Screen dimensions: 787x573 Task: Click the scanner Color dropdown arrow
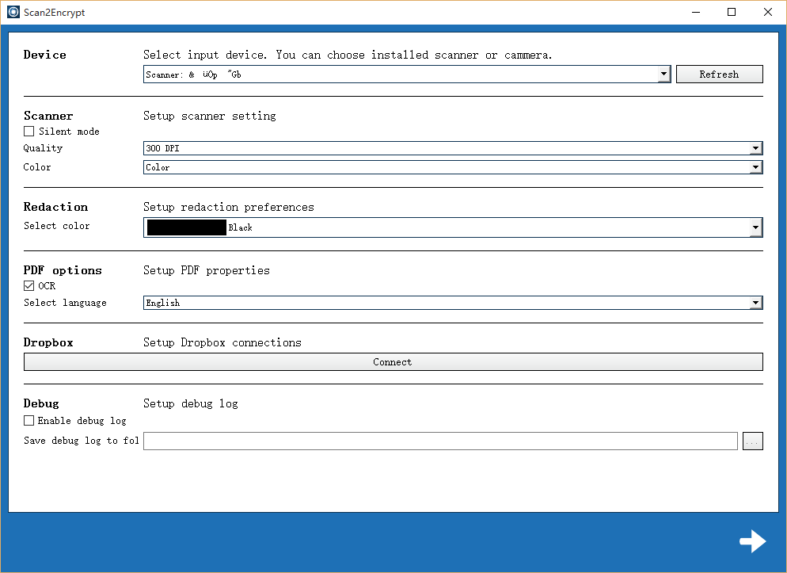(757, 167)
